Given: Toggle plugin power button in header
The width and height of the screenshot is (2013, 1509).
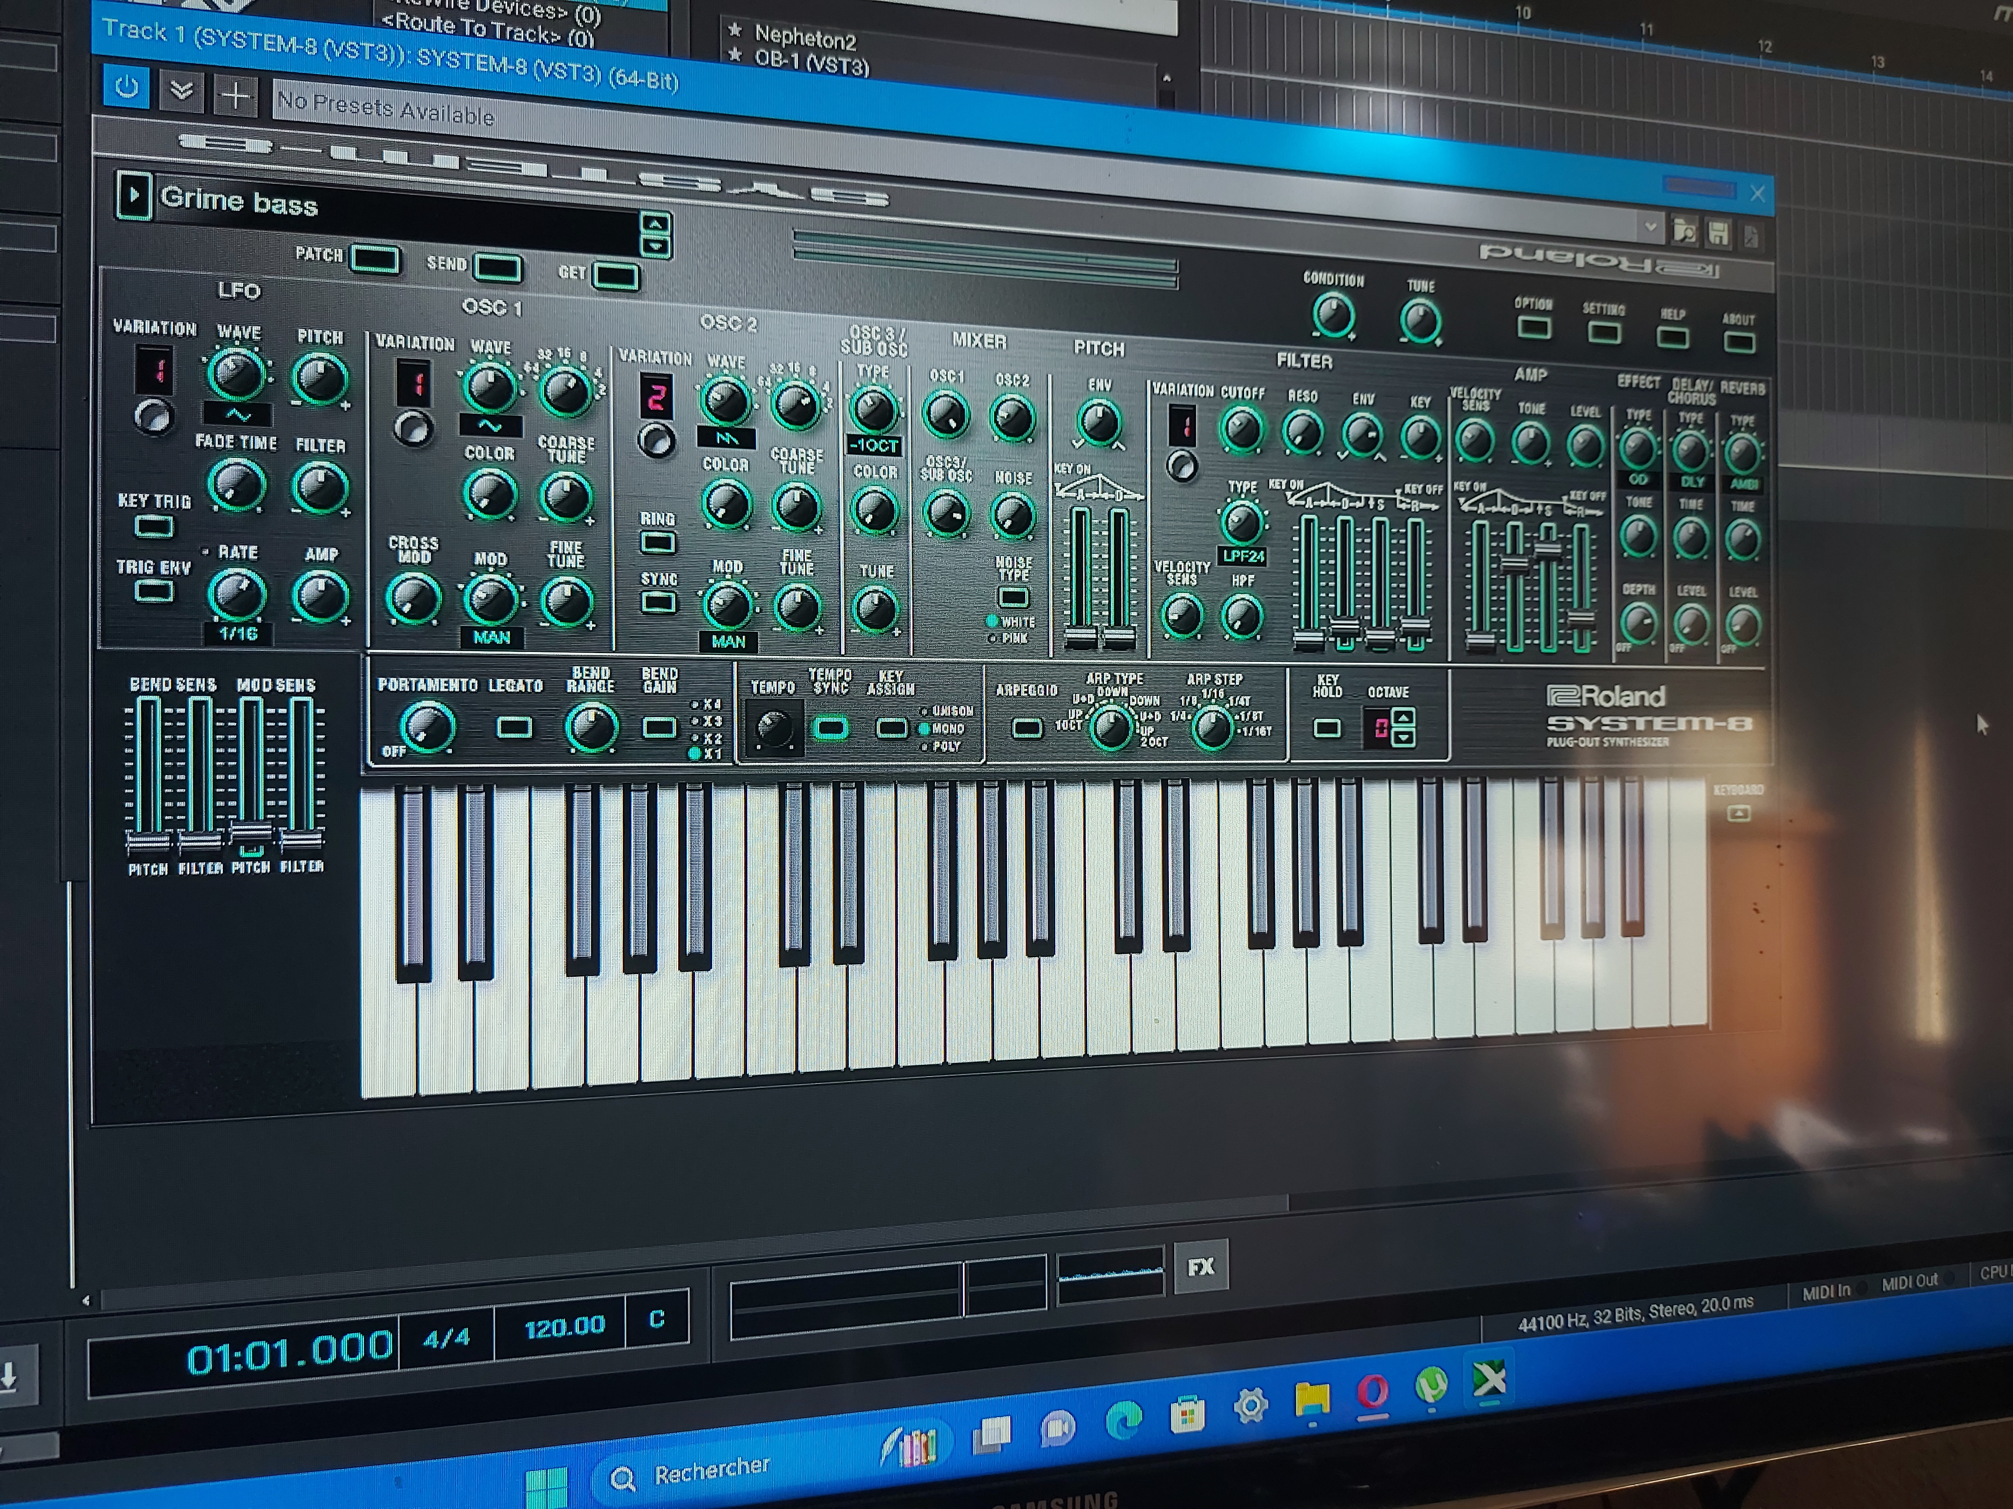Looking at the screenshot, I should 127,88.
